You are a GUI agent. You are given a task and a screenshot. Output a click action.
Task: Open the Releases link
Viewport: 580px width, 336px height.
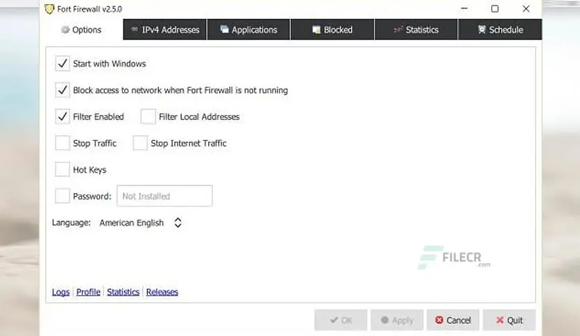(x=162, y=292)
